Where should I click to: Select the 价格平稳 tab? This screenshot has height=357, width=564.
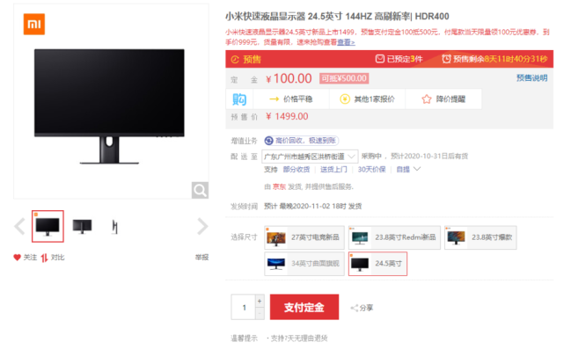click(291, 98)
